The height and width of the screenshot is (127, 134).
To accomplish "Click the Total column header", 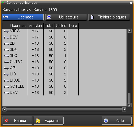I will coord(49,26).
